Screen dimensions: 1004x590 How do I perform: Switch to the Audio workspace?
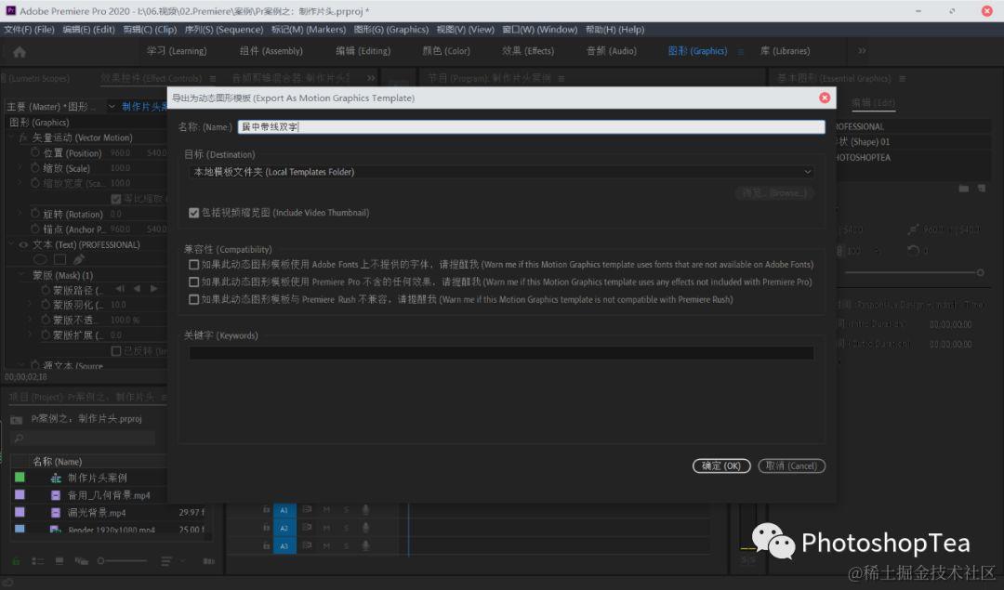click(x=611, y=51)
